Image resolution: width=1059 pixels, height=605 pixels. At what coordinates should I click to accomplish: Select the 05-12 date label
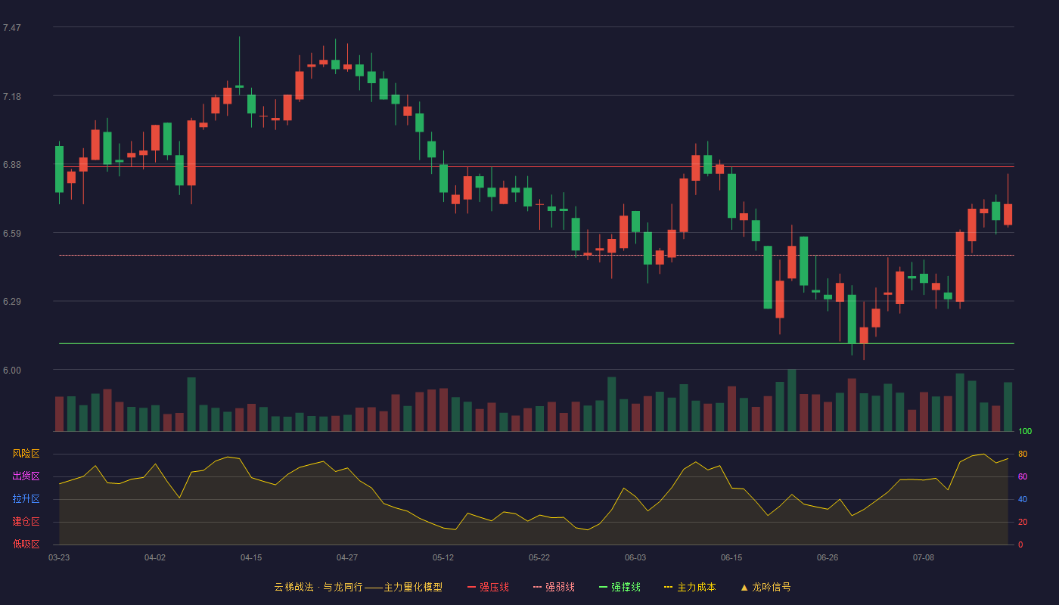443,557
